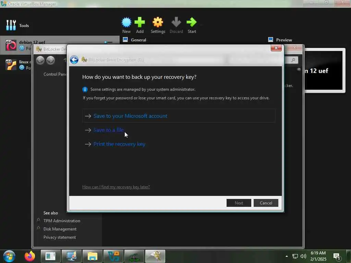351x263 pixels.
Task: Open the Windows Start orb
Action: [x=9, y=256]
